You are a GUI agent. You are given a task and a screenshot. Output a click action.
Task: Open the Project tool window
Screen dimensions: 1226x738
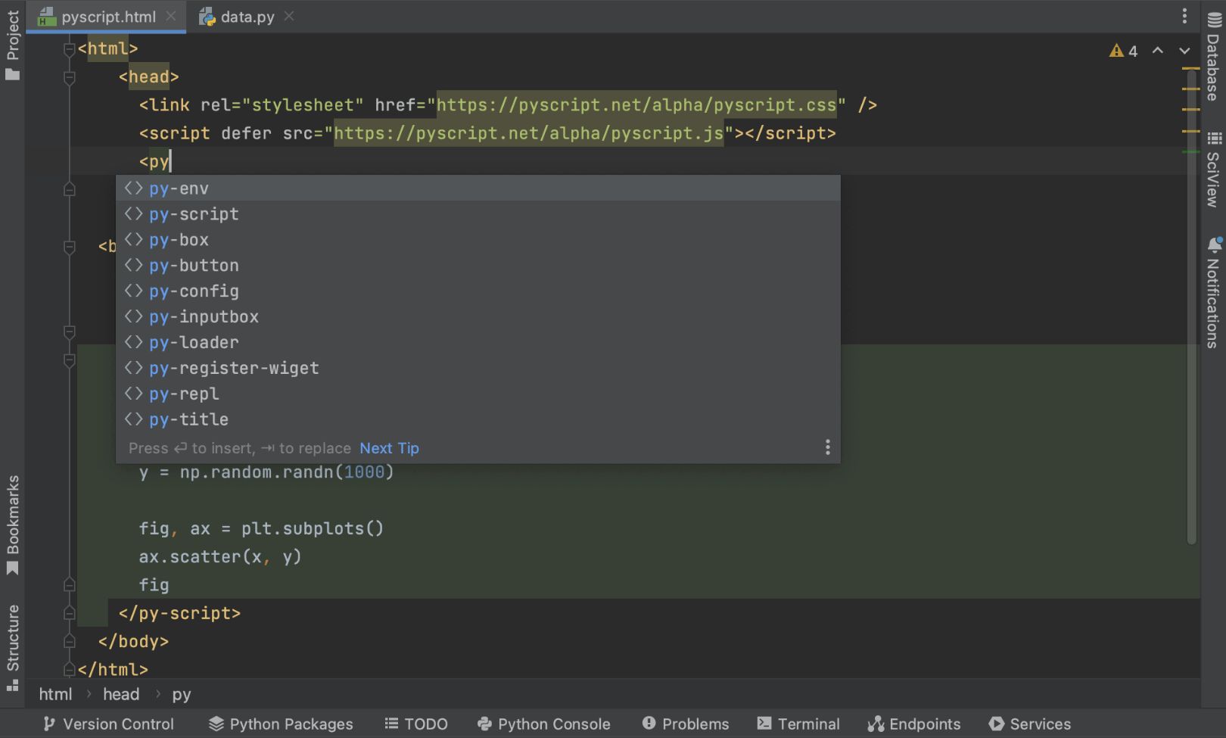pyautogui.click(x=13, y=44)
